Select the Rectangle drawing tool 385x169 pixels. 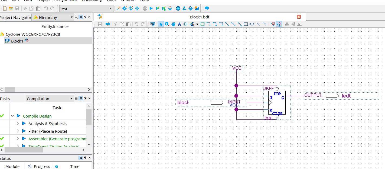[x=246, y=24]
